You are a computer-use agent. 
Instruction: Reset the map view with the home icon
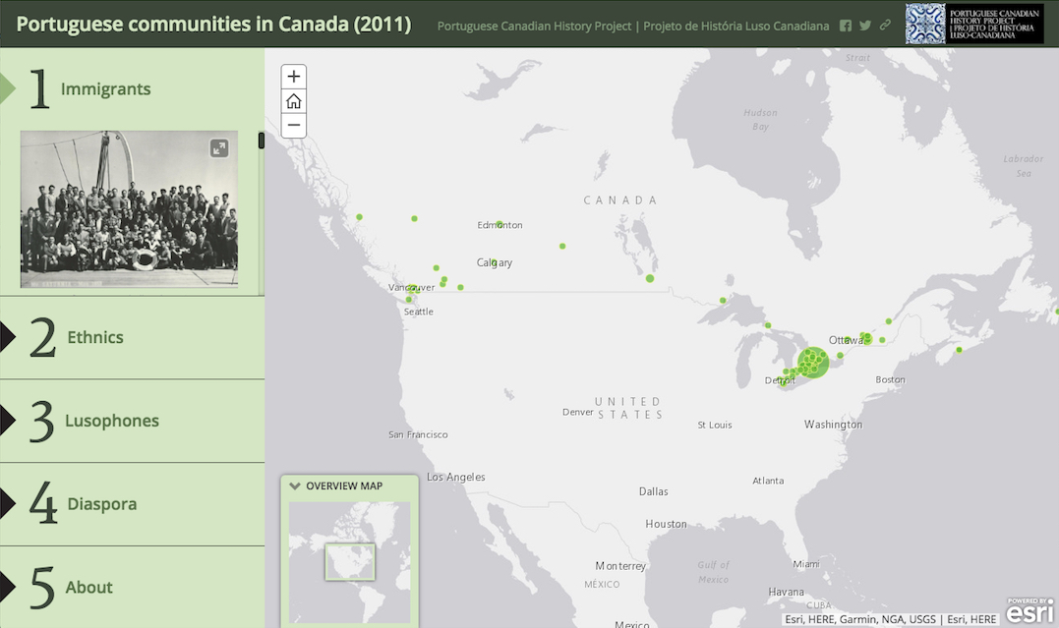pyautogui.click(x=292, y=100)
